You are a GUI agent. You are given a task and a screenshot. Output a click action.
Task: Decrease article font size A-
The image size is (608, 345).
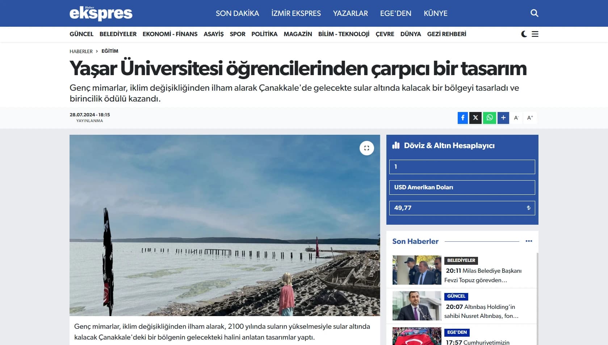pyautogui.click(x=516, y=118)
